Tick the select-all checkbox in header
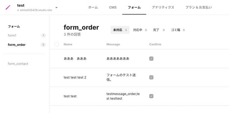 pos(57,44)
